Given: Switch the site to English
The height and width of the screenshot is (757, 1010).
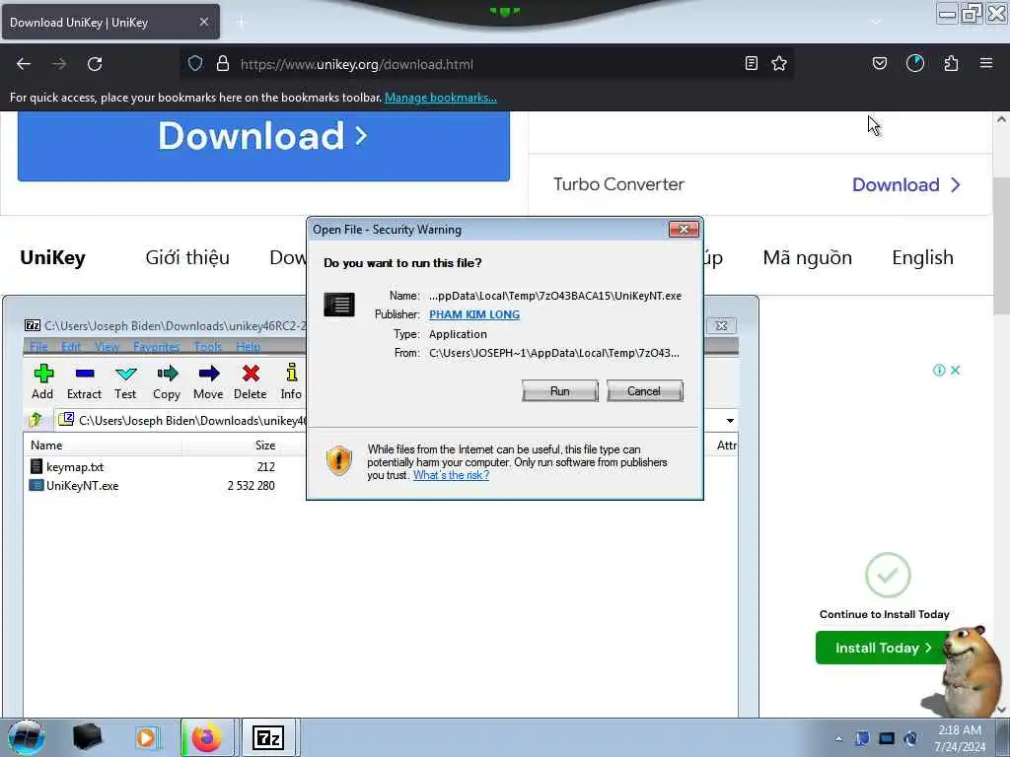Looking at the screenshot, I should [x=922, y=257].
